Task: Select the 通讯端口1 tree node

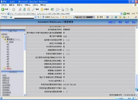Action: [10, 39]
